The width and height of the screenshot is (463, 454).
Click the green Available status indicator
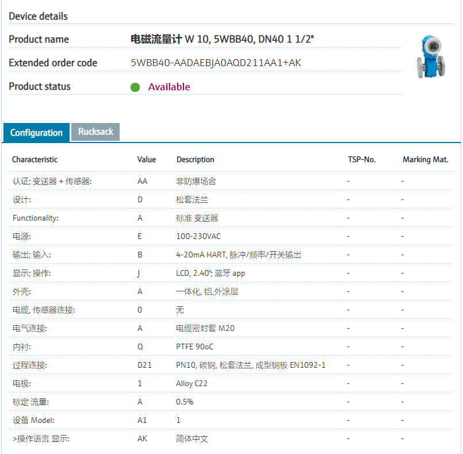[x=135, y=87]
